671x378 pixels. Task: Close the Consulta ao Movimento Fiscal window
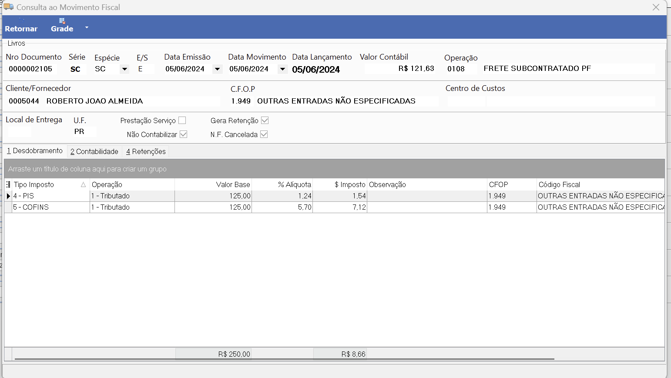pyautogui.click(x=656, y=7)
